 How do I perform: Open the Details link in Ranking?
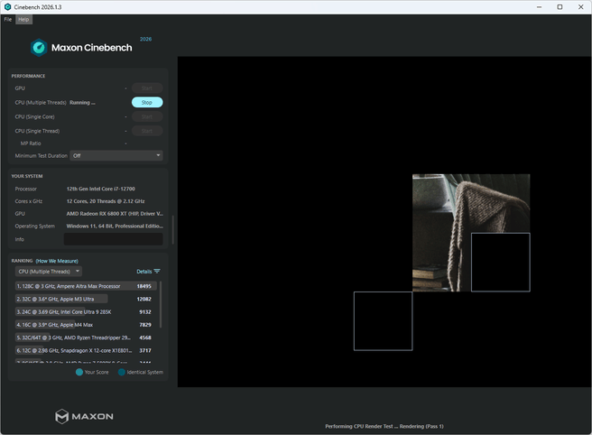click(x=143, y=272)
